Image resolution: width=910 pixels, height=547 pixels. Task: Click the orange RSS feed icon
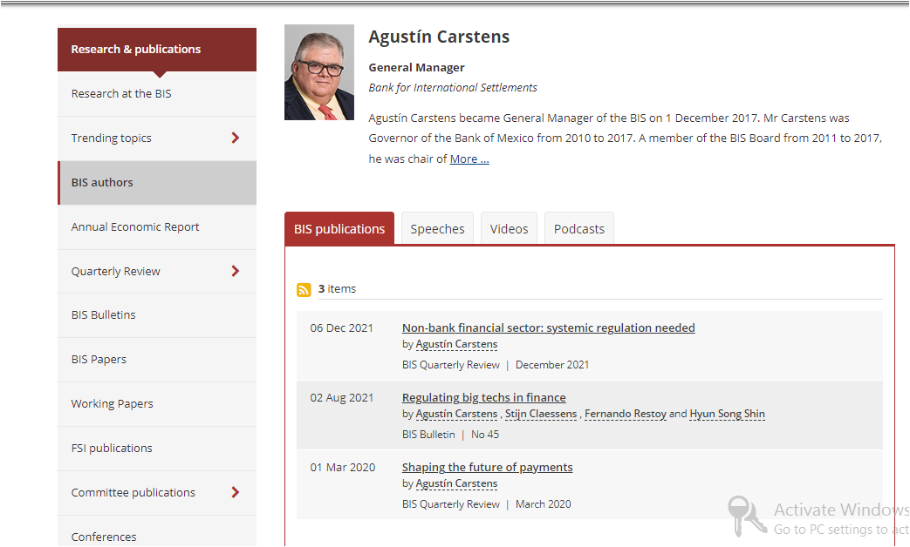click(x=304, y=290)
